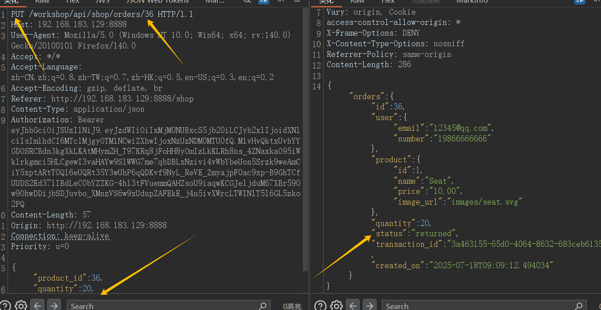The image size is (601, 310).
Task: Click X-Content-Type-Options: nosniff header
Action: [x=396, y=44]
